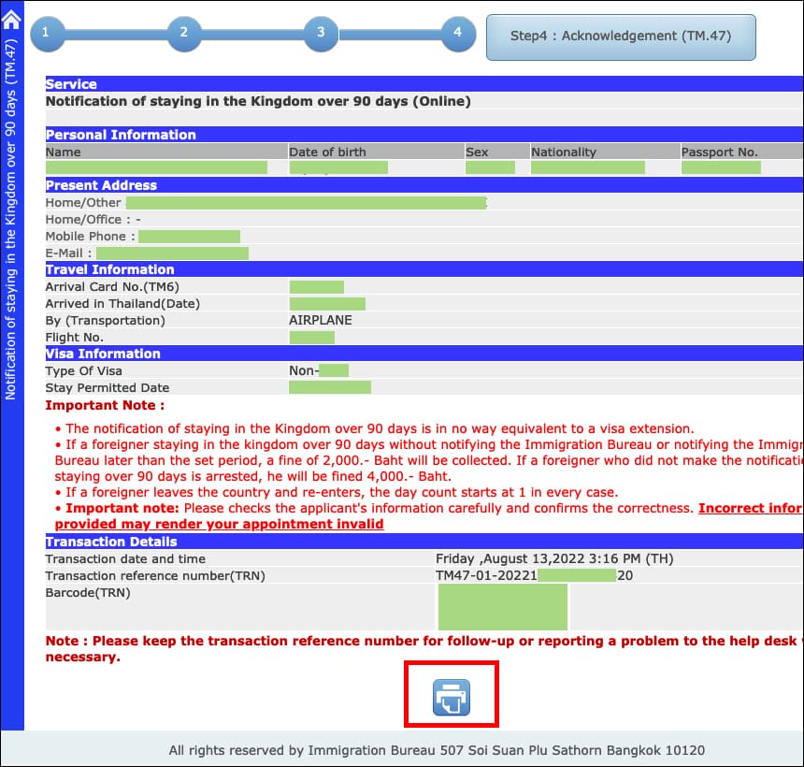Click 'Transaction reference number(TRN)' label
Screen dimensions: 804x767
click(x=155, y=575)
